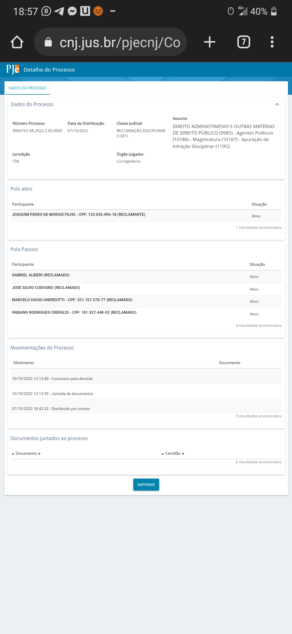The width and height of the screenshot is (292, 634).
Task: Click RECLAMAÇÃO DISCIPLINAR (1301) text
Action: click(x=141, y=133)
